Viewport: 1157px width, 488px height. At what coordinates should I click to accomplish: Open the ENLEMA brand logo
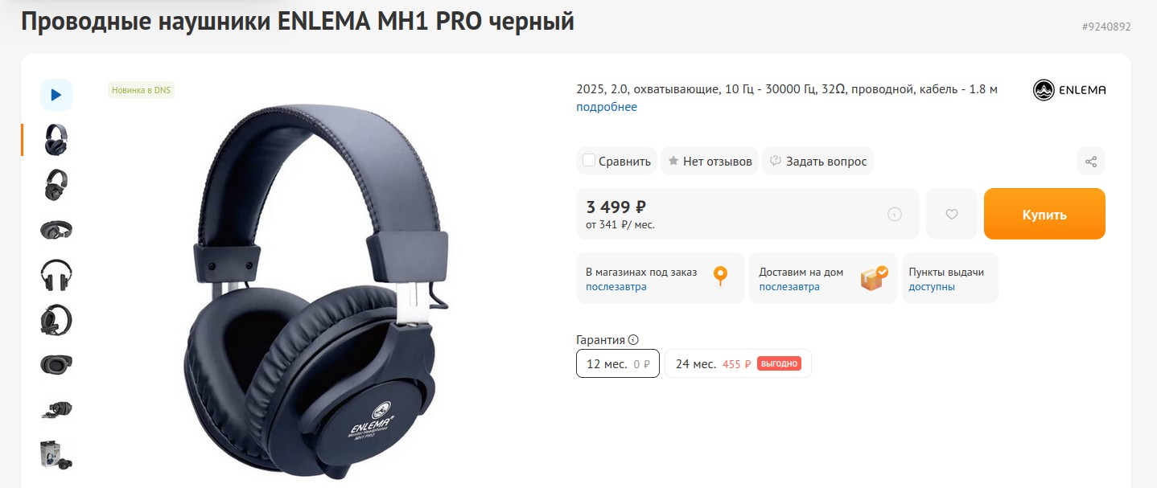tap(1069, 90)
